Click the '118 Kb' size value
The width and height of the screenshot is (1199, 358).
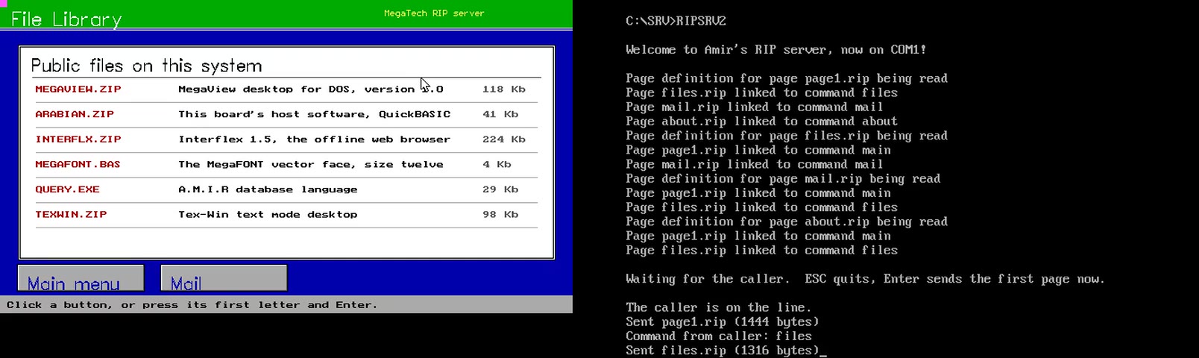pyautogui.click(x=504, y=89)
